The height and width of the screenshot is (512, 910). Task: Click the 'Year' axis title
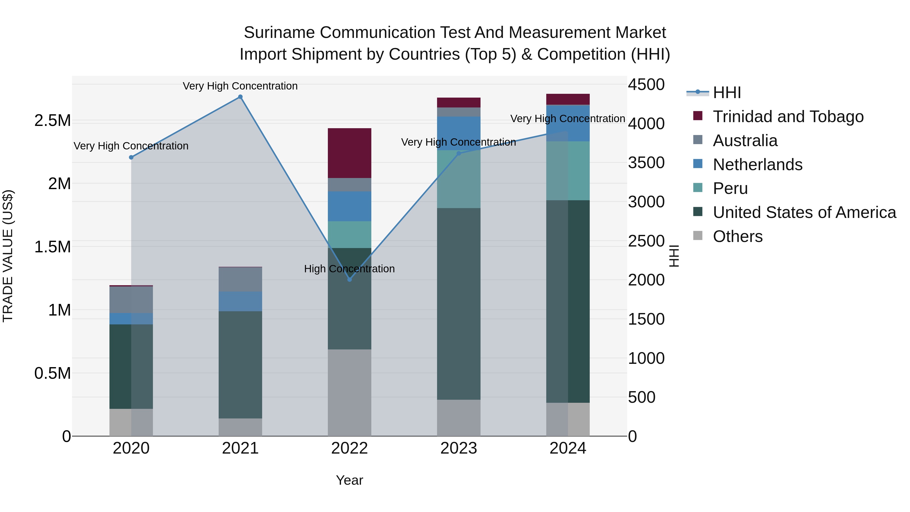tap(349, 480)
